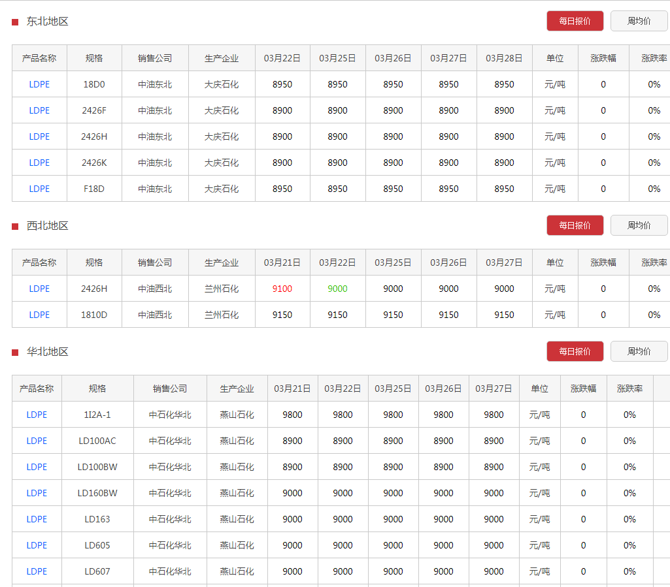Click 规格 header in 西北地区 table
The height and width of the screenshot is (587, 670).
point(94,262)
